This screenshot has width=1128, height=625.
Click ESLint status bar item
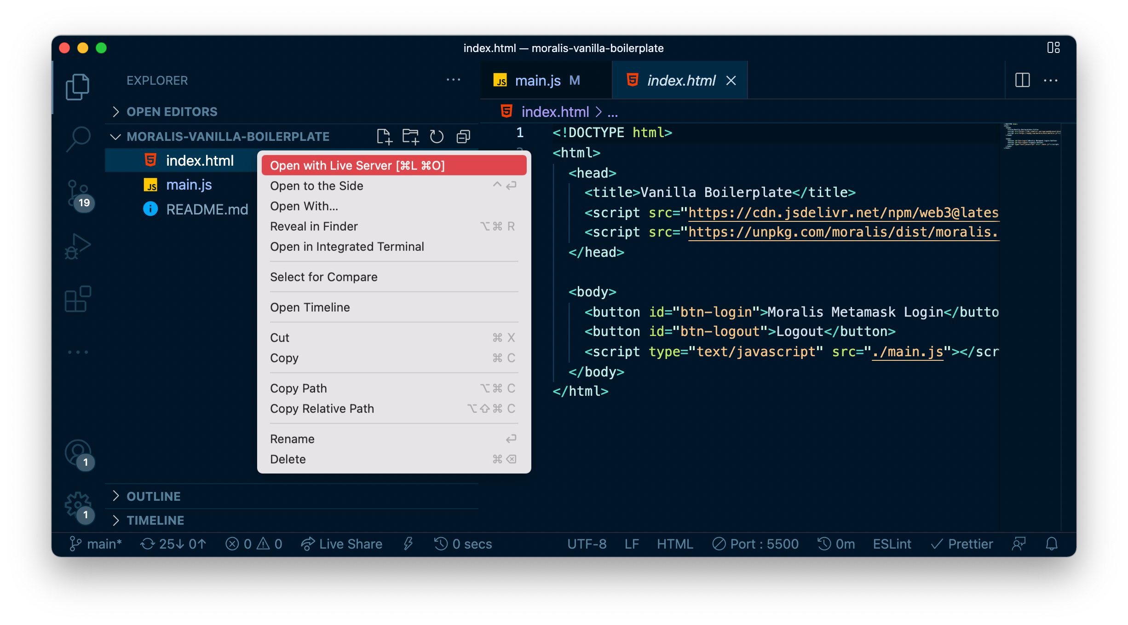[x=892, y=544]
